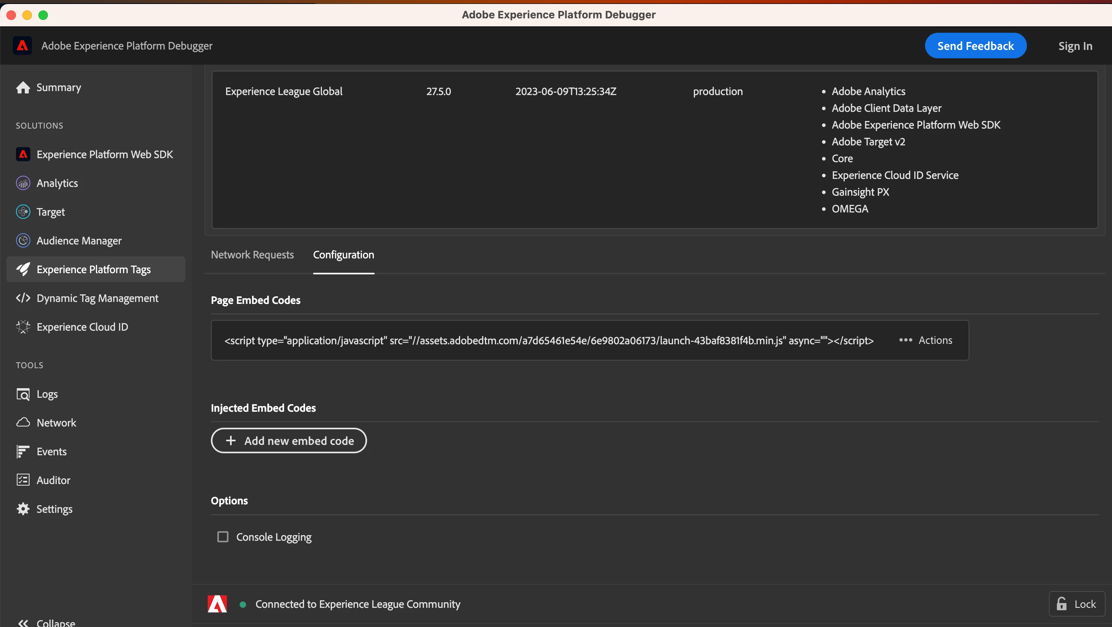The width and height of the screenshot is (1112, 627).
Task: Click the Audience Manager icon
Action: [x=23, y=241]
